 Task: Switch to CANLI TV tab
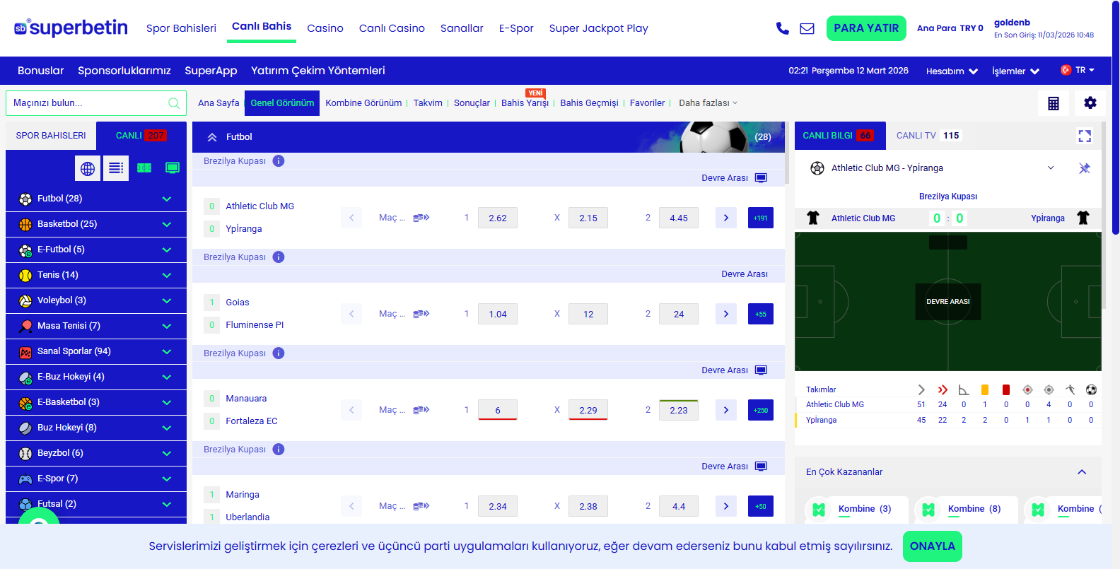coord(928,136)
